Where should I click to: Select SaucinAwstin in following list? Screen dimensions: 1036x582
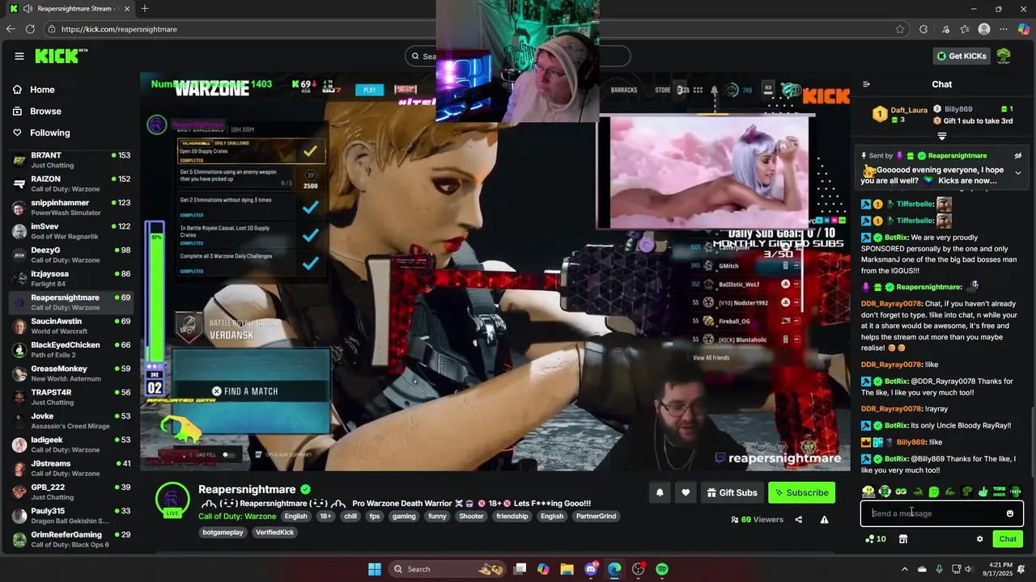pyautogui.click(x=71, y=326)
